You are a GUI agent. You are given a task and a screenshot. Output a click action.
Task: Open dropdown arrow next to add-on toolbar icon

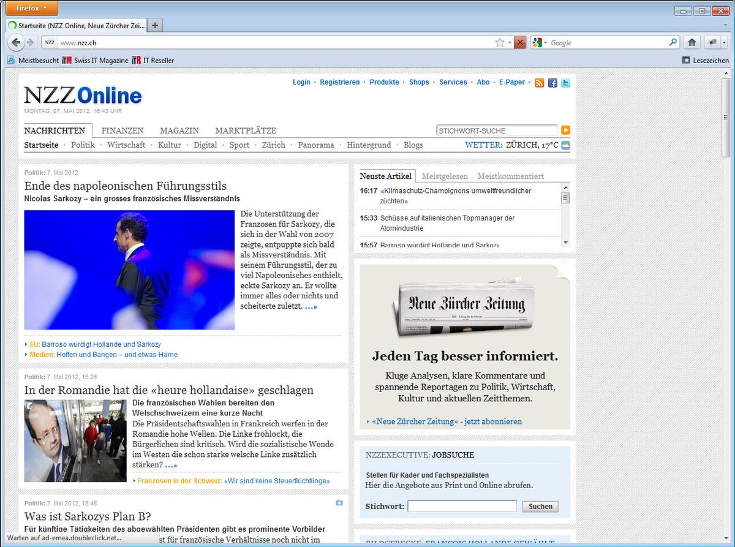725,42
